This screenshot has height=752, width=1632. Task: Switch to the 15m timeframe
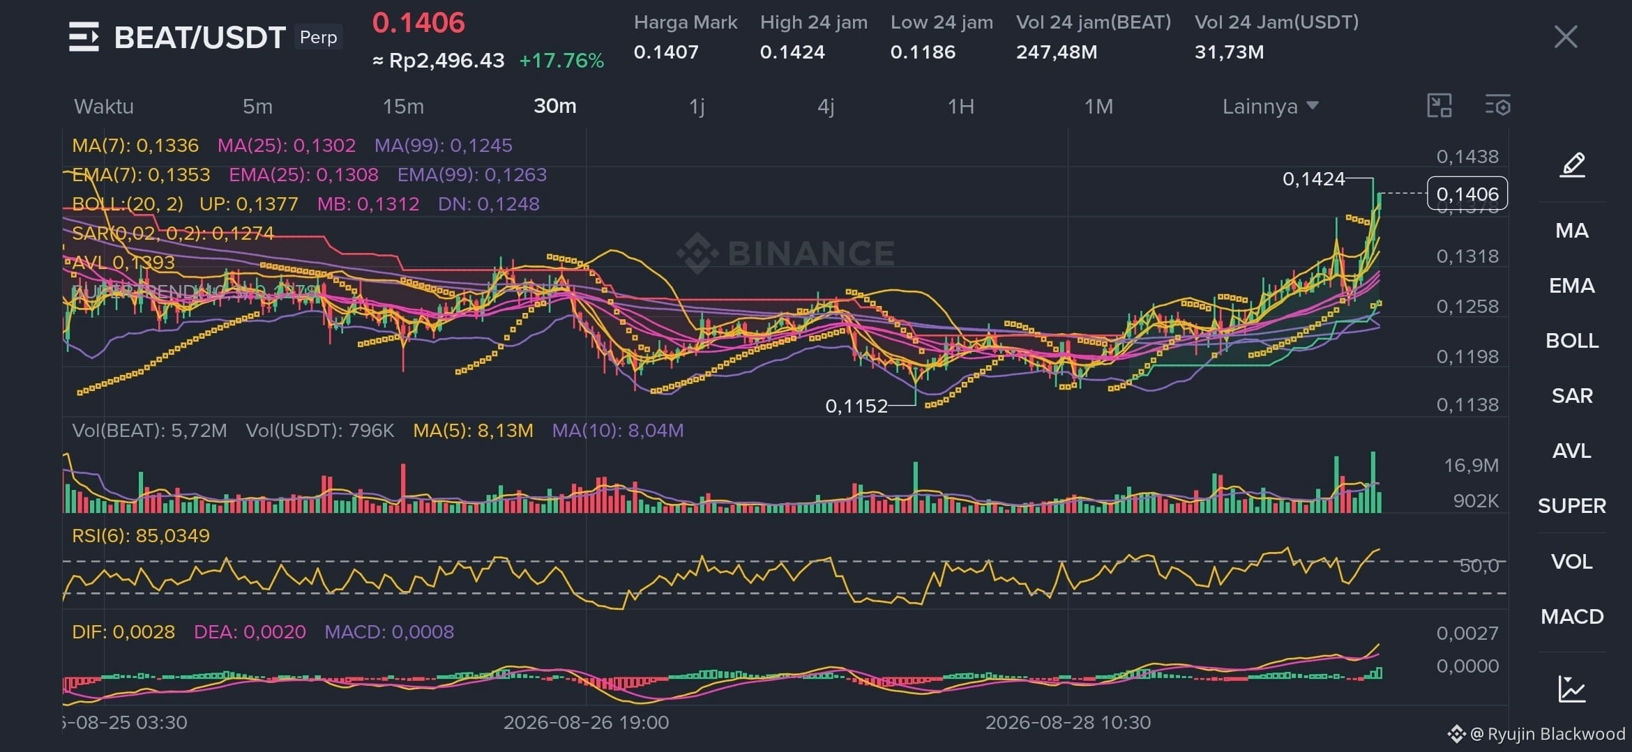pyautogui.click(x=403, y=106)
